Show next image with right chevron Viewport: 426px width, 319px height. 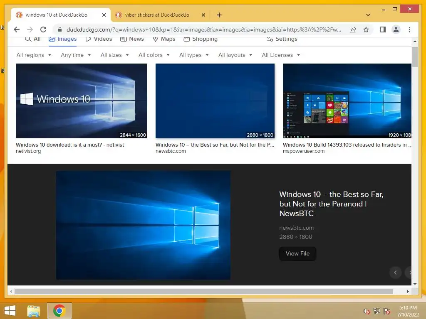pyautogui.click(x=409, y=272)
